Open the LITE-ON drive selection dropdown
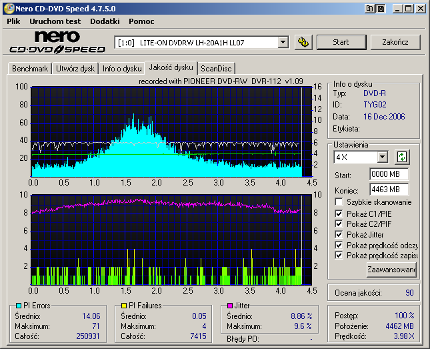The image size is (430, 349). 283,43
